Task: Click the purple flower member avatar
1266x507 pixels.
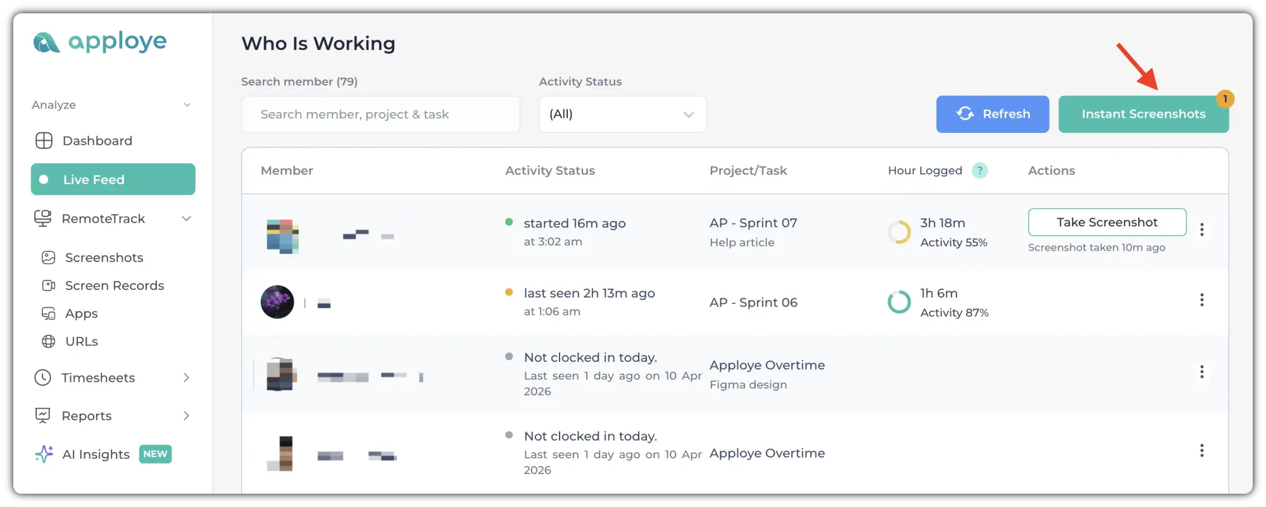Action: (277, 302)
